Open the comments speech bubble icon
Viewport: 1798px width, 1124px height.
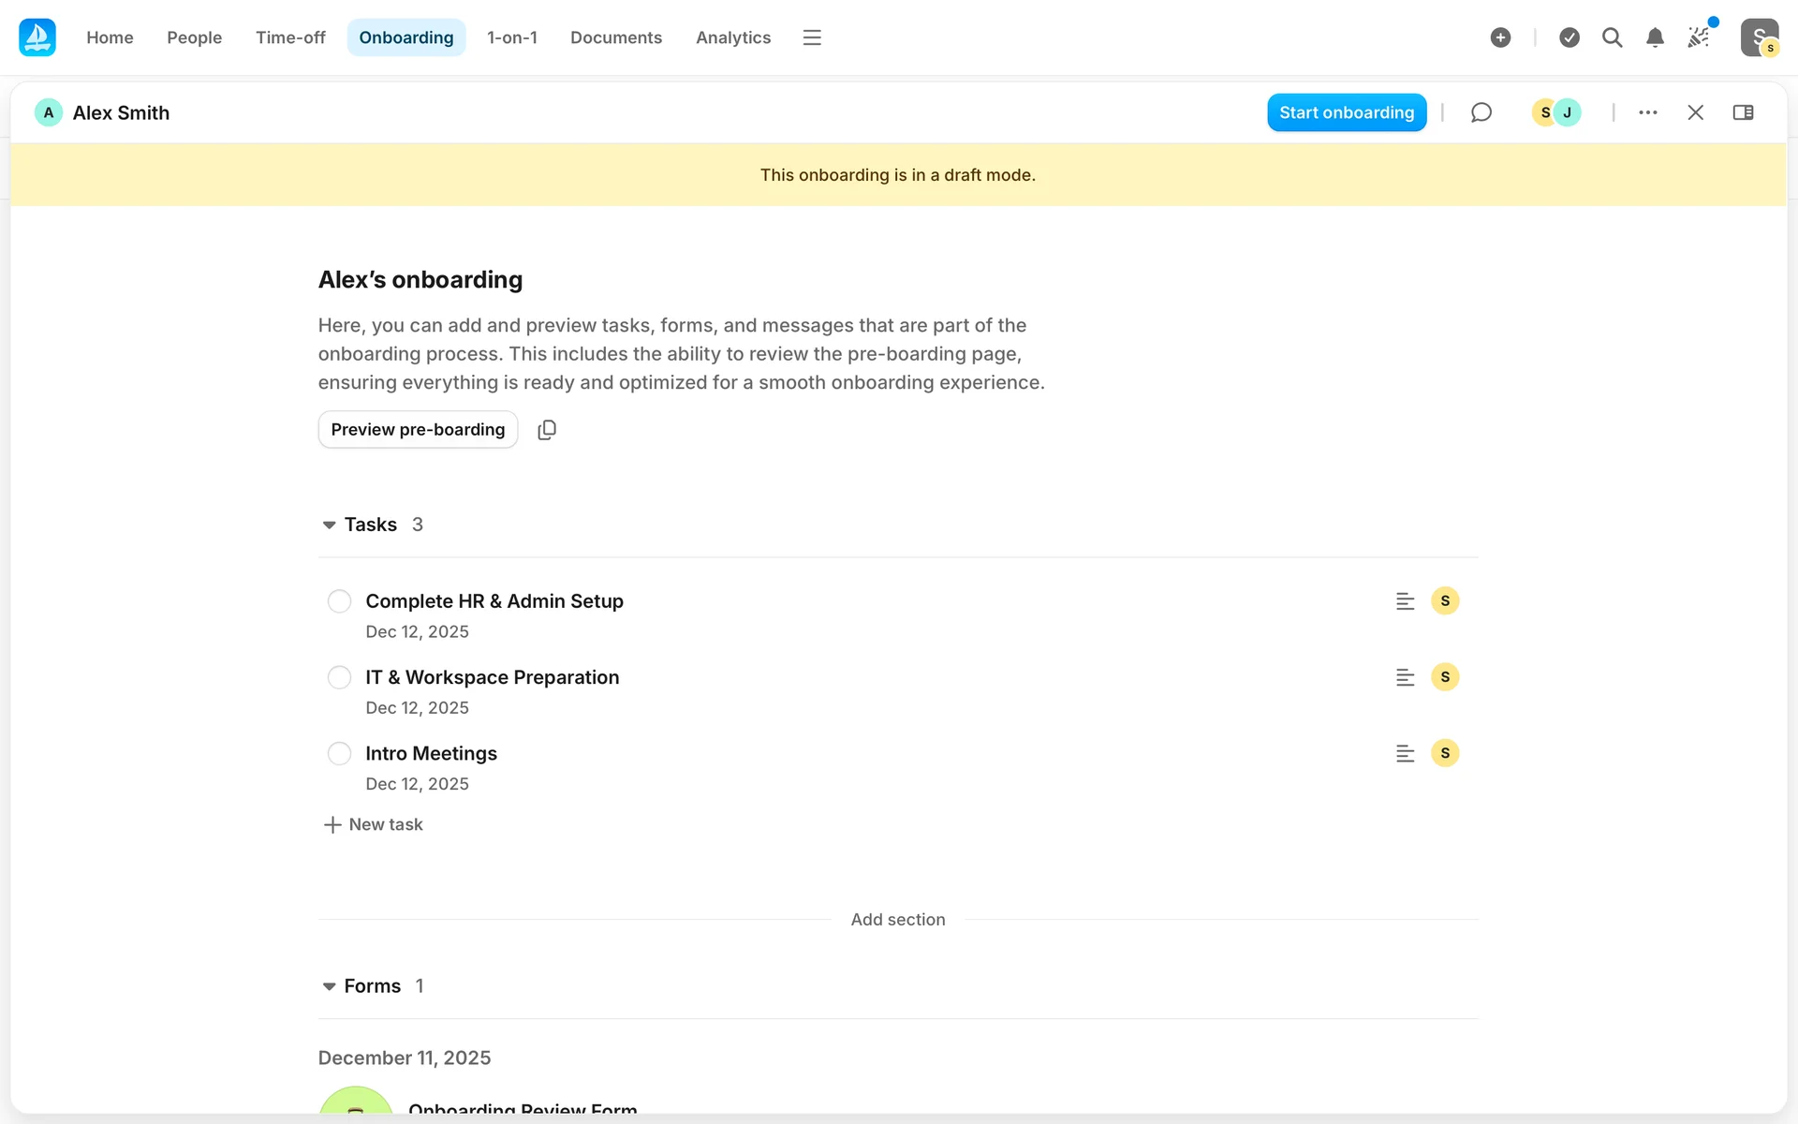pos(1481,112)
